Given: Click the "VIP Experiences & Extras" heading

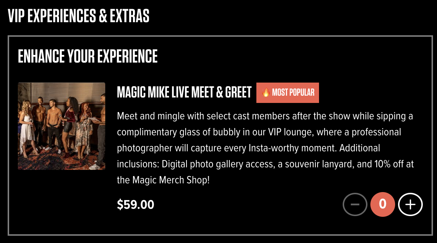Looking at the screenshot, I should coord(79,17).
